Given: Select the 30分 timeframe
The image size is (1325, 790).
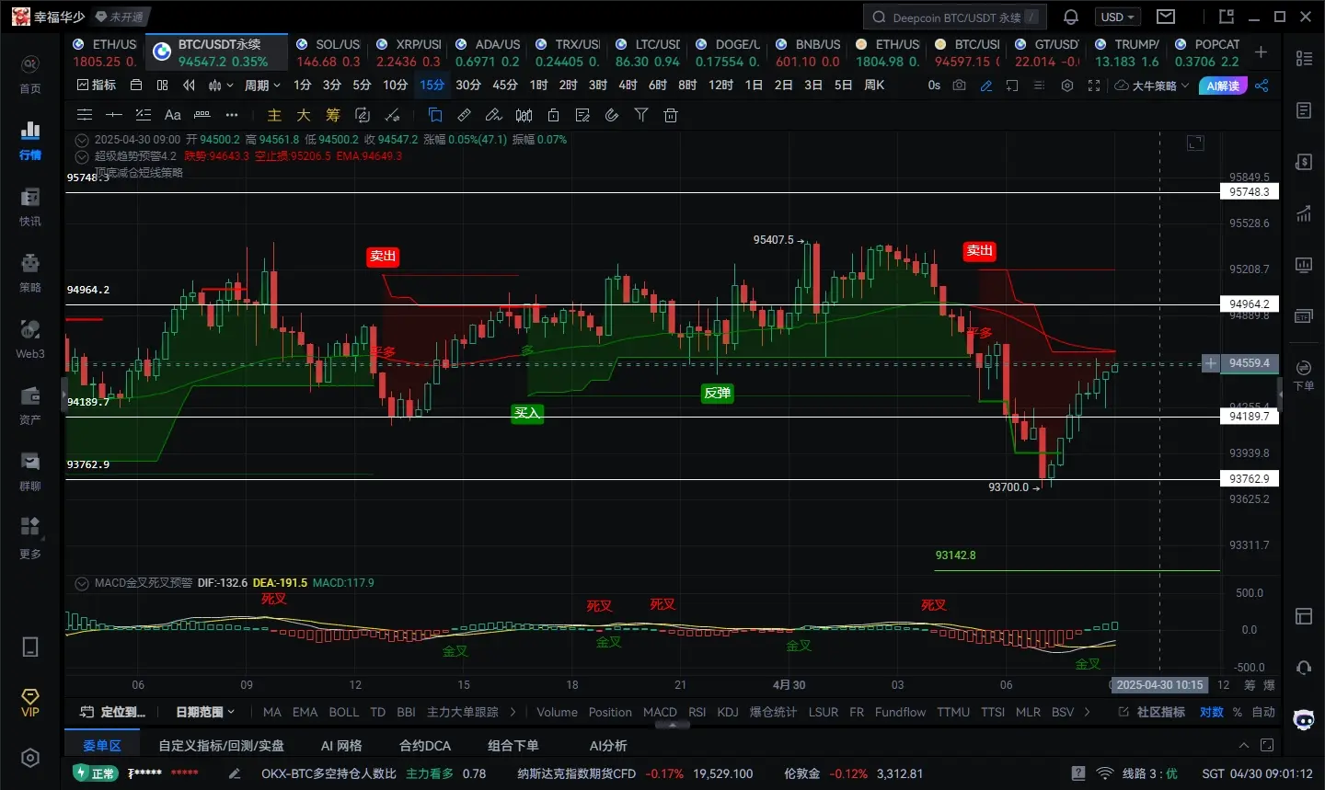Looking at the screenshot, I should (x=468, y=85).
